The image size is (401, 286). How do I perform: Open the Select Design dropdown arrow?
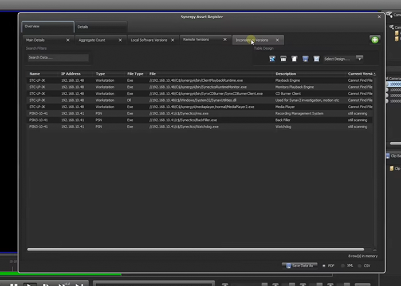(359, 59)
